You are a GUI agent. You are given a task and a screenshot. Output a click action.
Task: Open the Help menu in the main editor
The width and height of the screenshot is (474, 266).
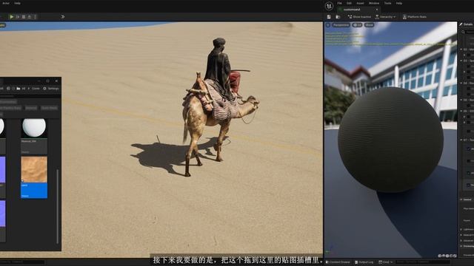click(x=17, y=3)
